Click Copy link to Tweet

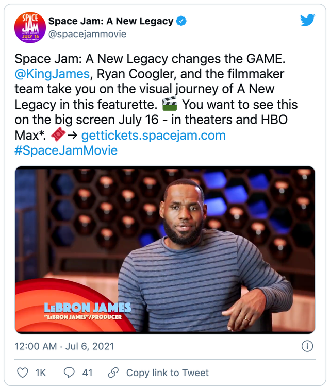[x=168, y=373]
